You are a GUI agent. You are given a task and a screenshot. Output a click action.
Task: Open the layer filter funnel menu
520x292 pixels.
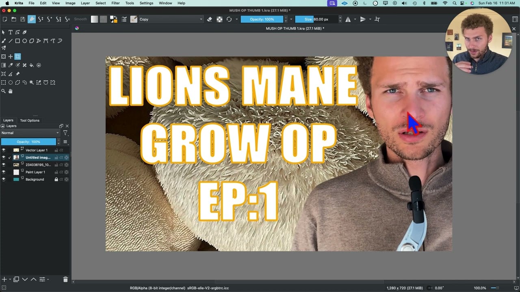click(65, 133)
